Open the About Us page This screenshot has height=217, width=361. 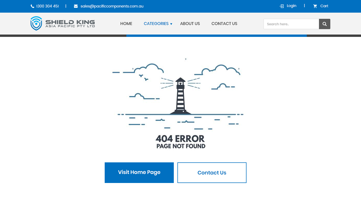coord(190,24)
